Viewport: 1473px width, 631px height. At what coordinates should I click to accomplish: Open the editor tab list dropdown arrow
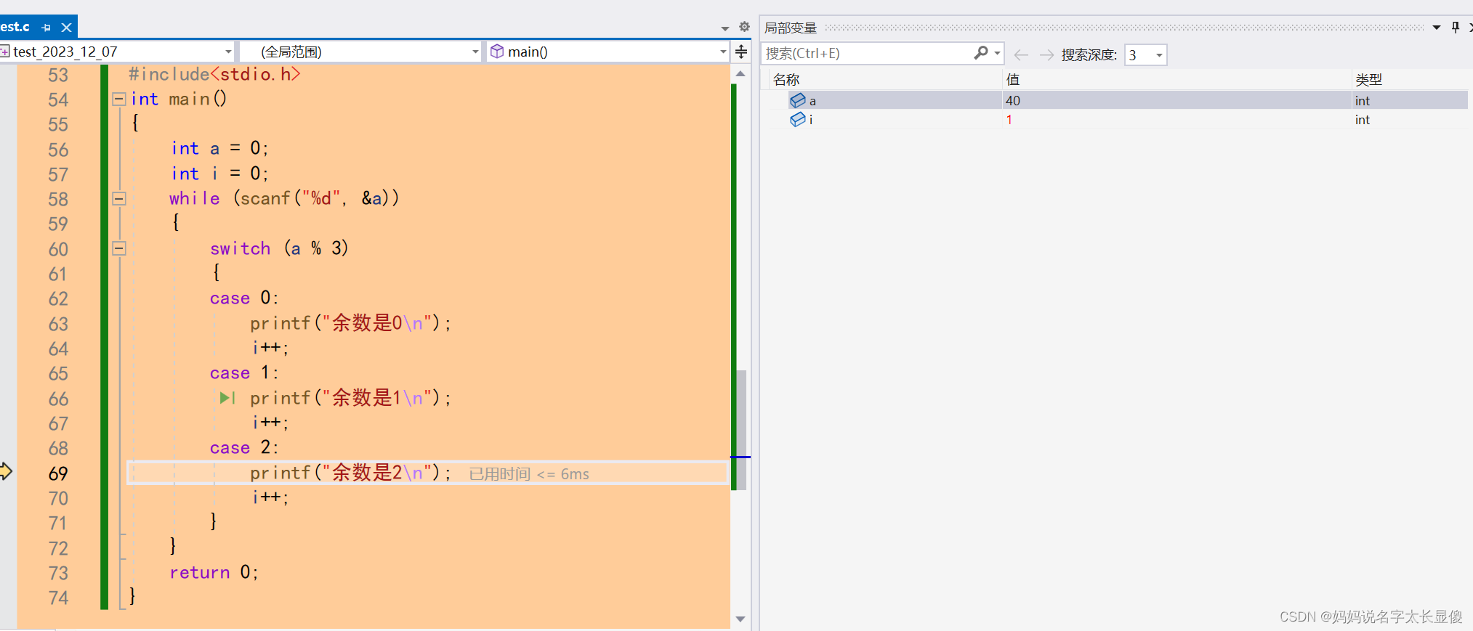click(725, 28)
